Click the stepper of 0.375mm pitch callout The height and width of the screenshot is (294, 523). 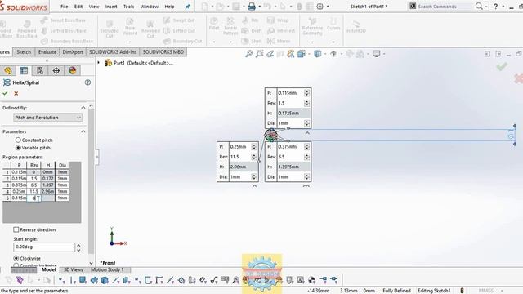pos(307,147)
